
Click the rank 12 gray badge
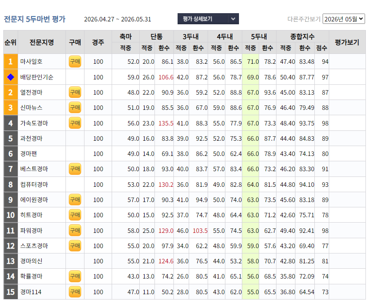(11, 246)
